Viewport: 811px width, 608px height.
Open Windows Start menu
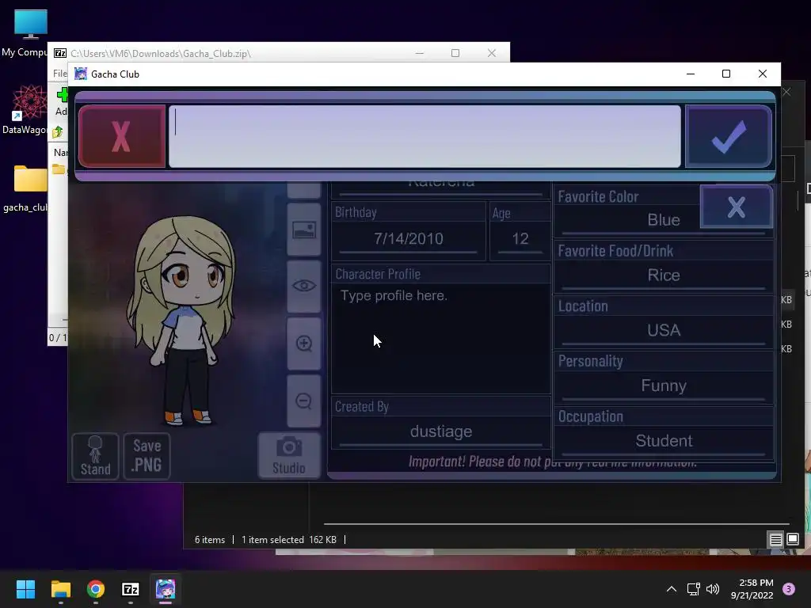(x=25, y=589)
